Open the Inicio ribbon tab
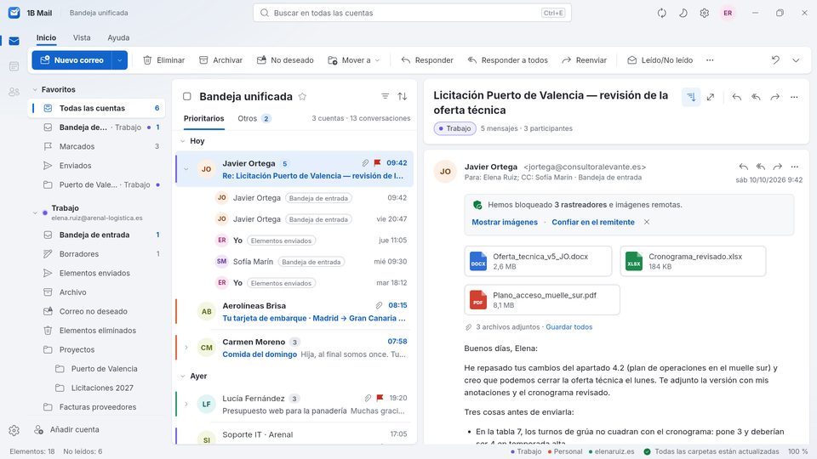 pos(46,37)
